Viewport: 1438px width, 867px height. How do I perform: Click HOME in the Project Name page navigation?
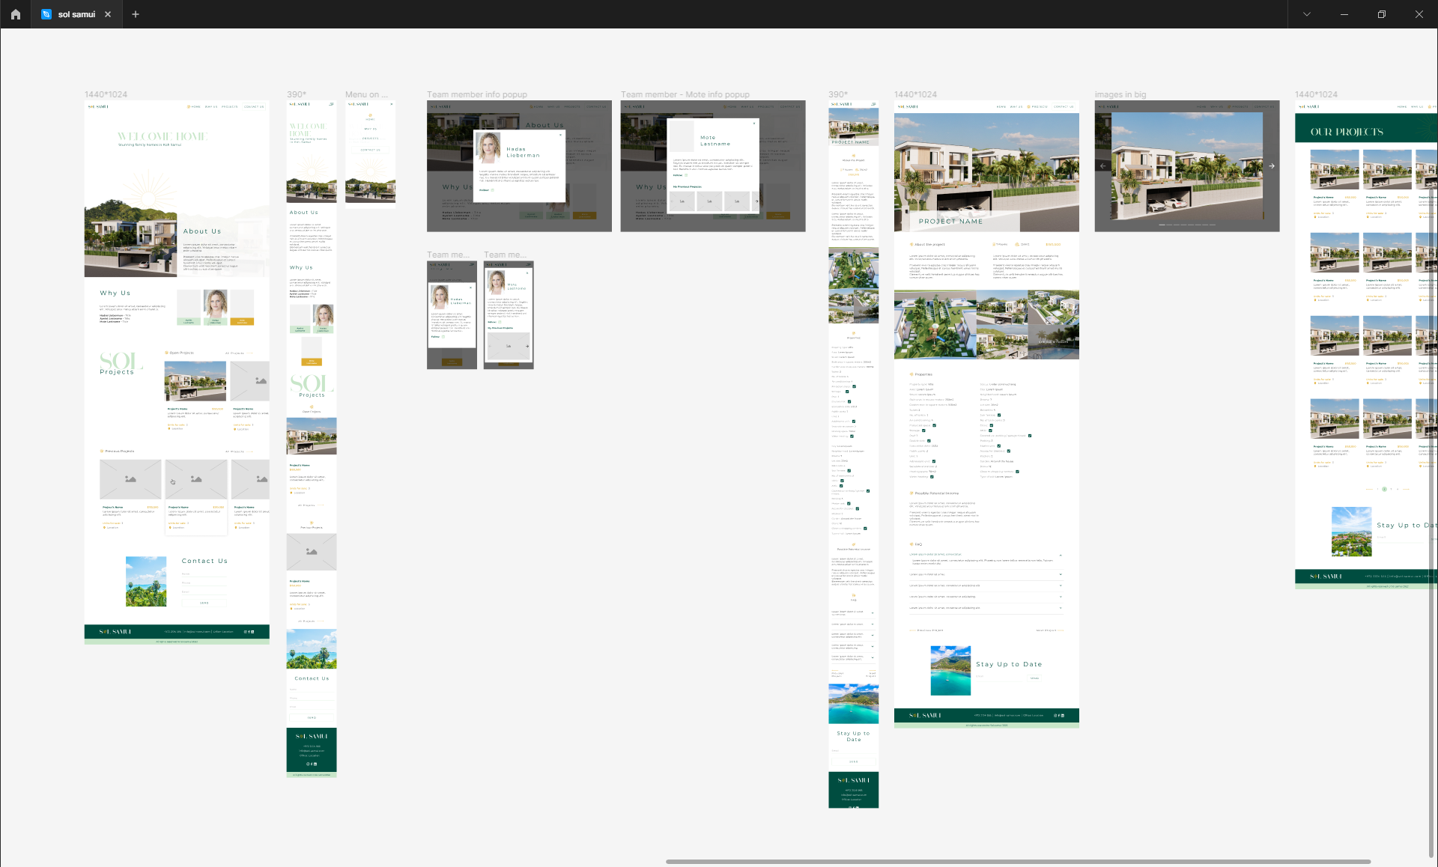pyautogui.click(x=1001, y=107)
